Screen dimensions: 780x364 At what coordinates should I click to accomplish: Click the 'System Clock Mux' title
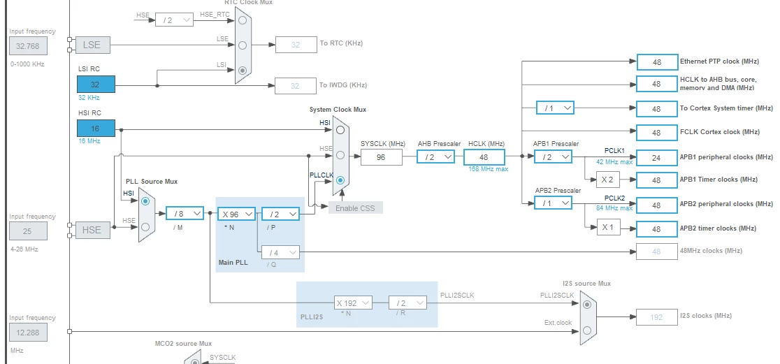338,110
